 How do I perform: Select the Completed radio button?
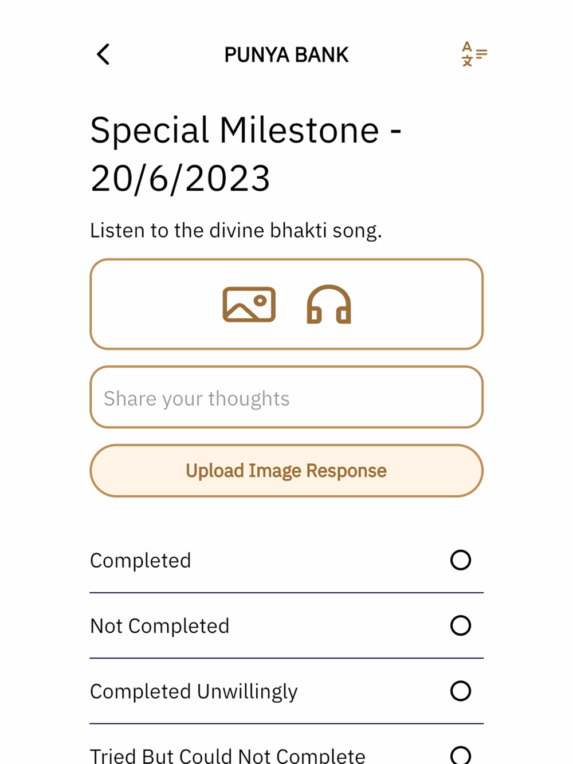(460, 560)
